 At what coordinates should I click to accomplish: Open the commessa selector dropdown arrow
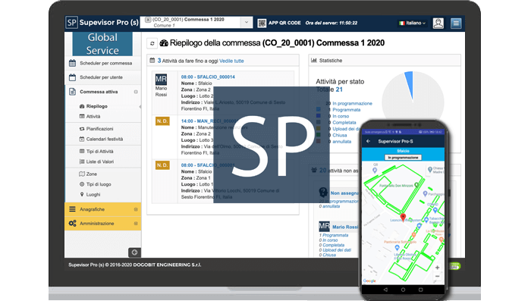point(247,22)
